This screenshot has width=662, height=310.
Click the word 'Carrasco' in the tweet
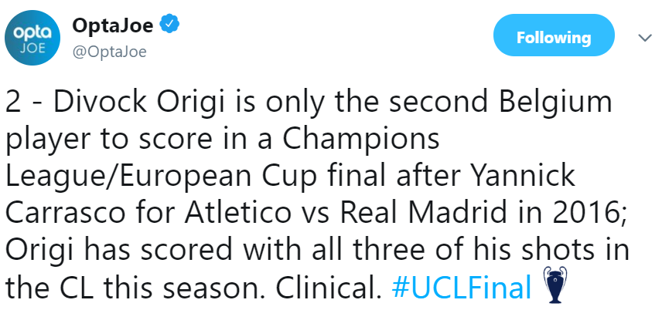click(66, 214)
